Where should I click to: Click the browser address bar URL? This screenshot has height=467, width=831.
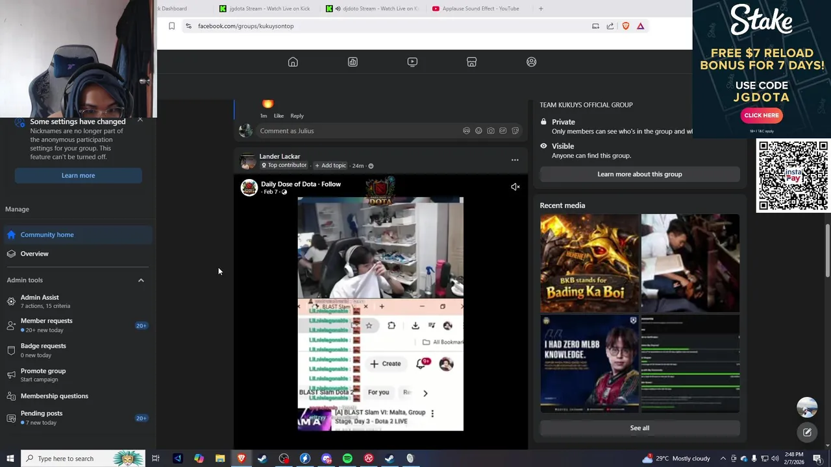[245, 26]
